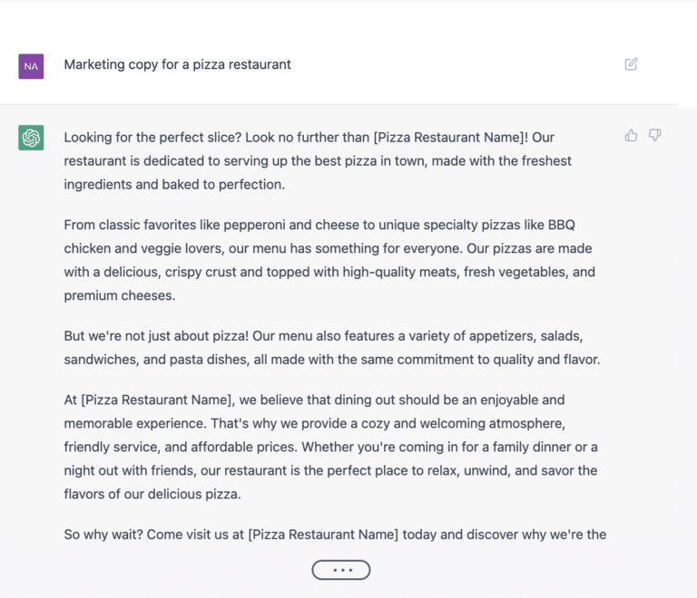Click '[Pizza Restaurant Name]!' placeholder in first paragraph

coord(451,138)
